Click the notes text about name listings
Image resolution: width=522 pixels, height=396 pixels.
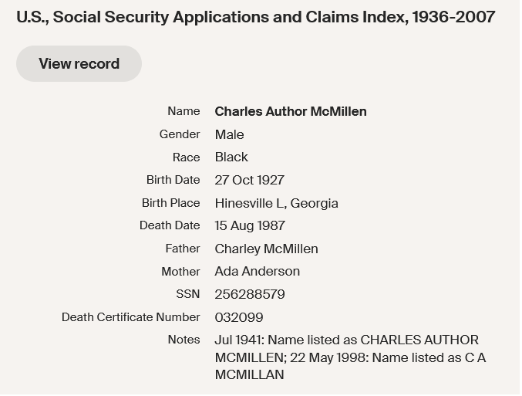[x=350, y=357]
